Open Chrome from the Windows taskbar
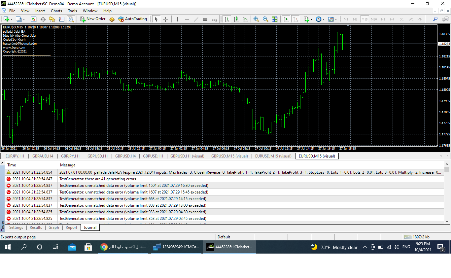 coord(104,247)
